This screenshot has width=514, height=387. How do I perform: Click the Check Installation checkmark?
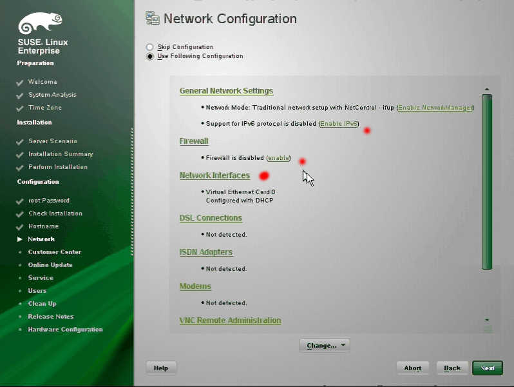tap(20, 214)
